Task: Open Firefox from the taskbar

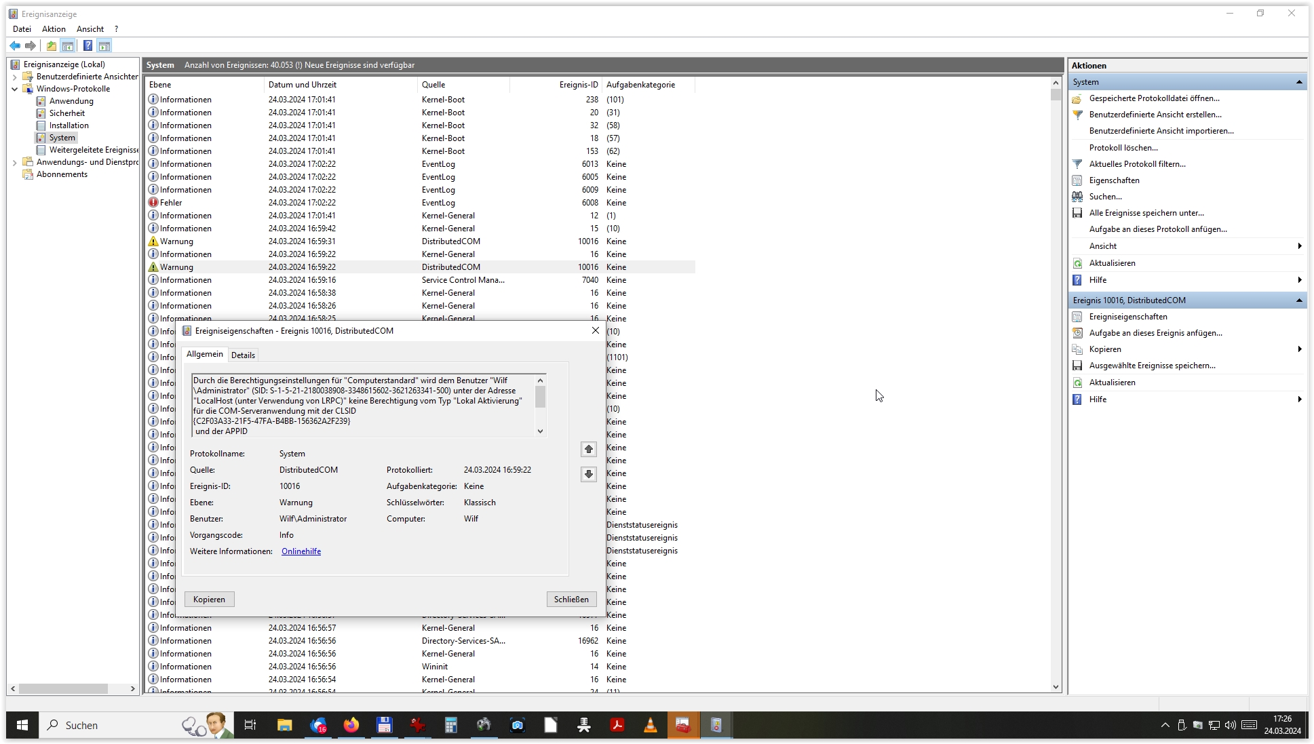Action: [x=351, y=725]
